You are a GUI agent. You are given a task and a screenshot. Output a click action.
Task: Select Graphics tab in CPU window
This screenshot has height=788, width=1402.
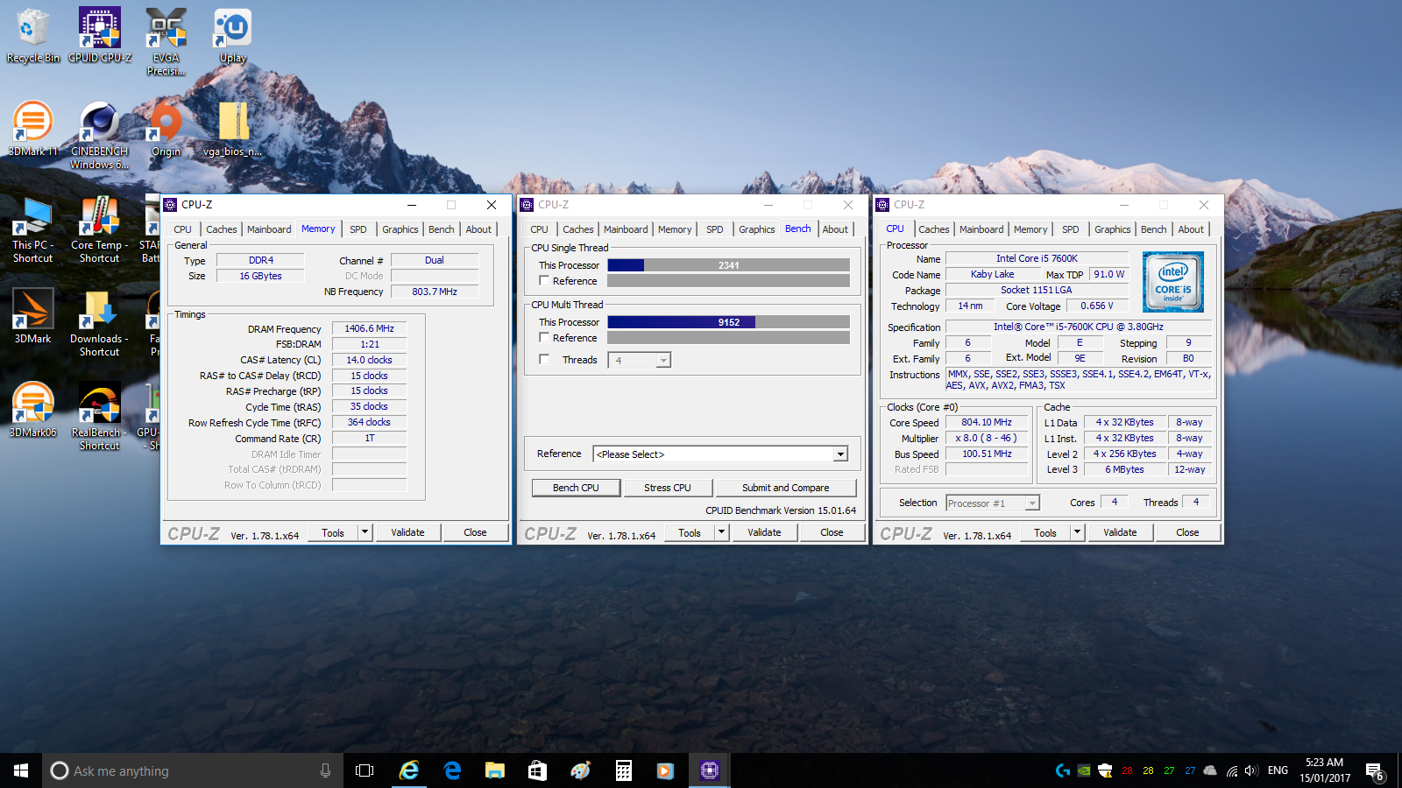1112,229
